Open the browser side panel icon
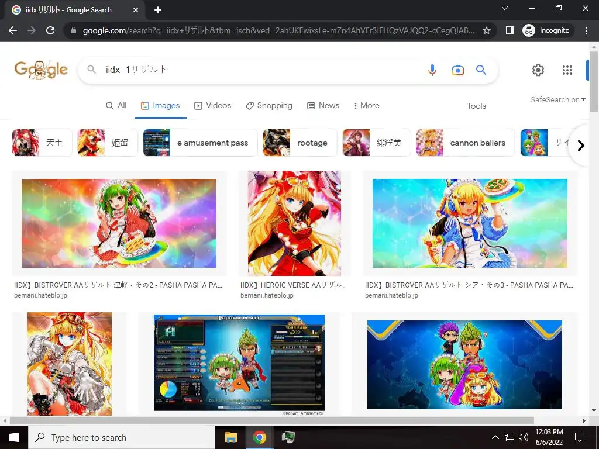599x449 pixels. click(510, 30)
